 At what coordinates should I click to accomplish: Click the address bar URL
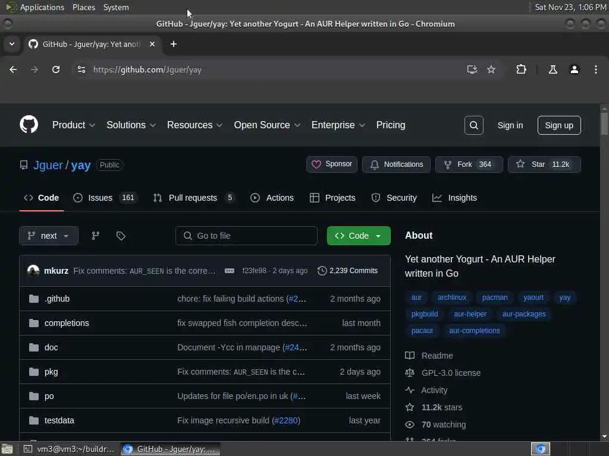(147, 70)
